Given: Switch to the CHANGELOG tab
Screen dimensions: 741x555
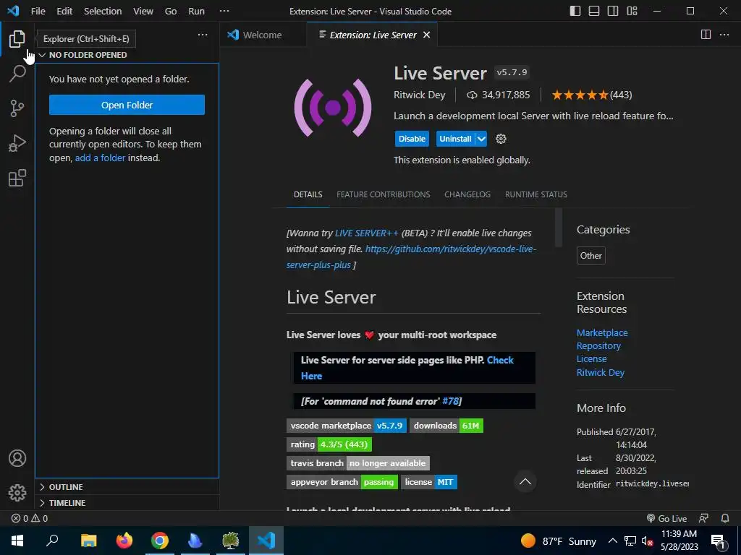Looking at the screenshot, I should pos(467,194).
